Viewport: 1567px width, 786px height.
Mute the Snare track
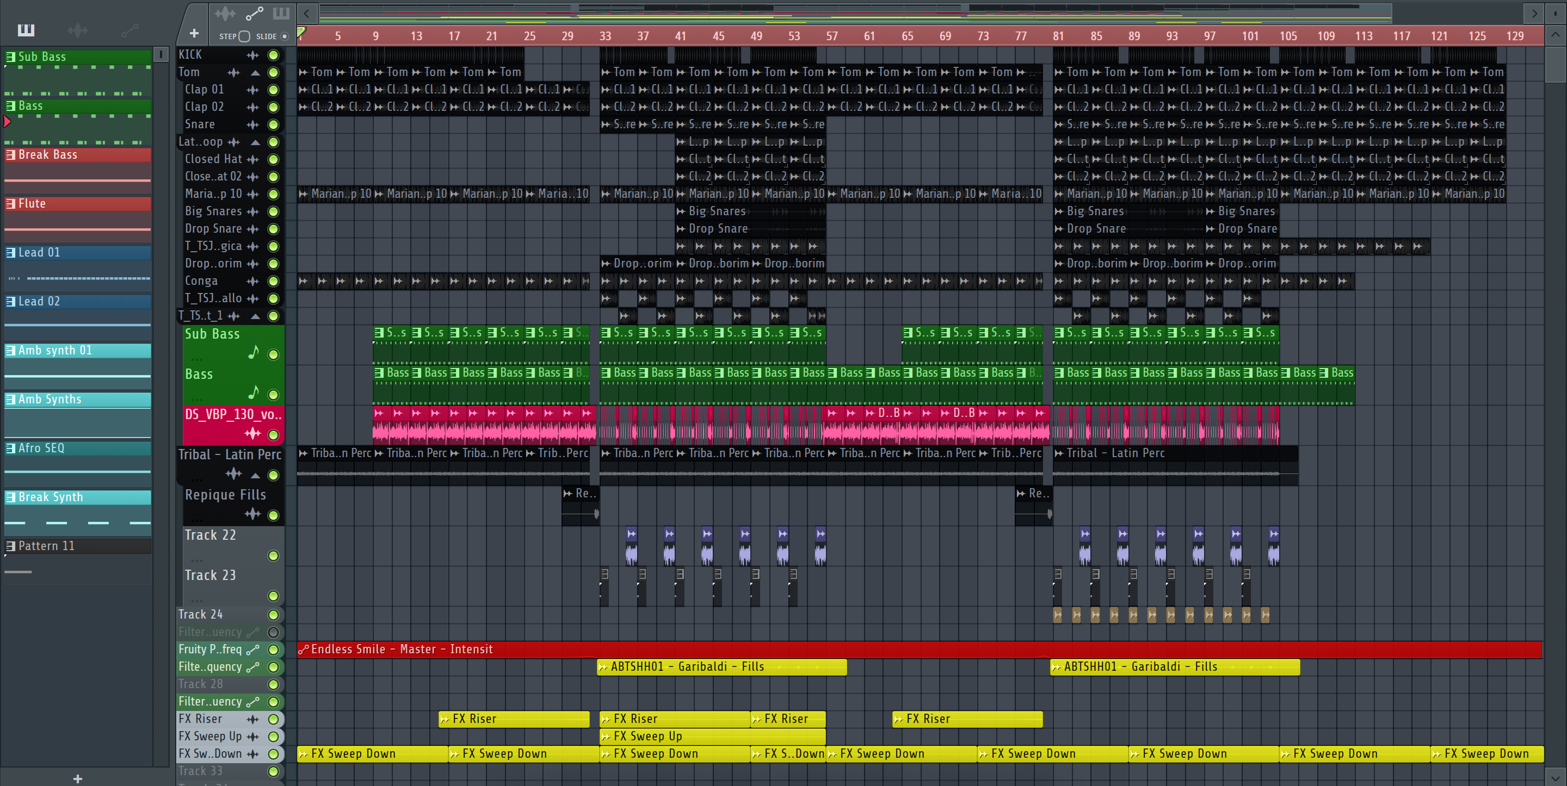click(x=274, y=124)
